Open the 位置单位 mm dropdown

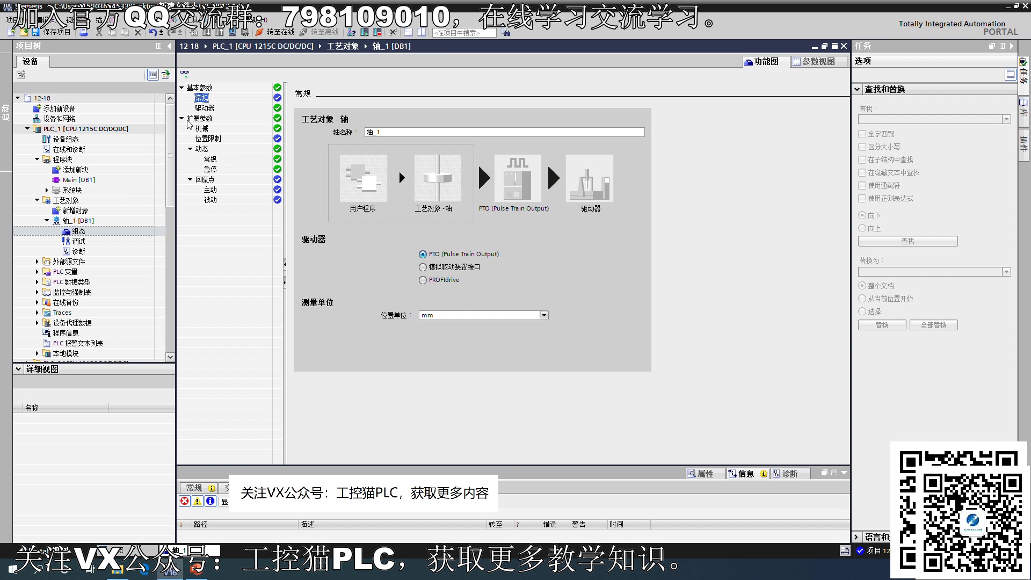point(544,315)
